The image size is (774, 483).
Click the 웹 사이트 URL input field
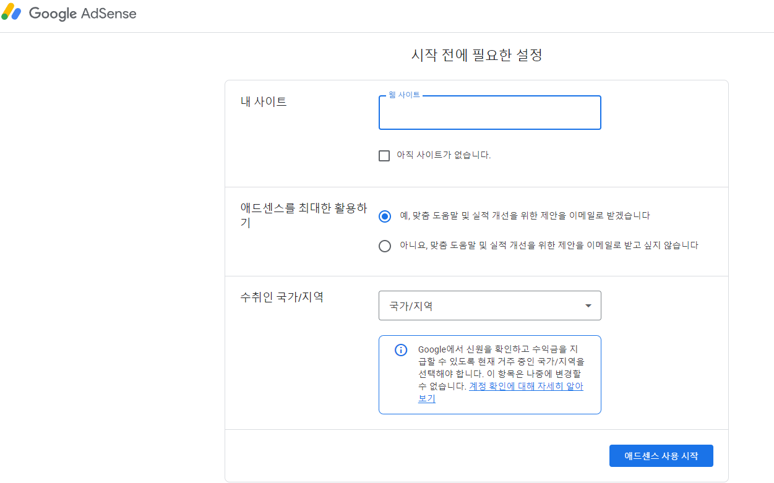(489, 113)
